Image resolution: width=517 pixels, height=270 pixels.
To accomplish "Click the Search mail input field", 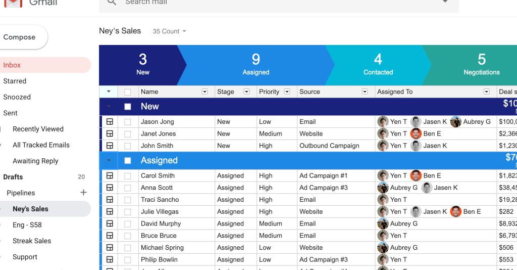I will point(278,3).
